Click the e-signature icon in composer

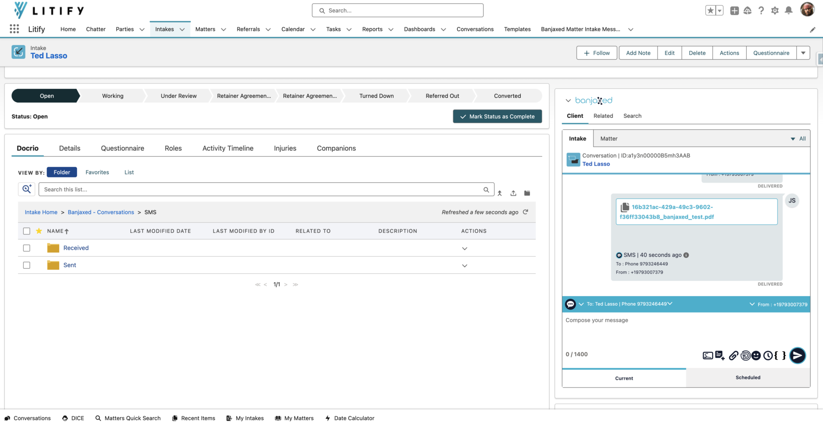coord(708,355)
